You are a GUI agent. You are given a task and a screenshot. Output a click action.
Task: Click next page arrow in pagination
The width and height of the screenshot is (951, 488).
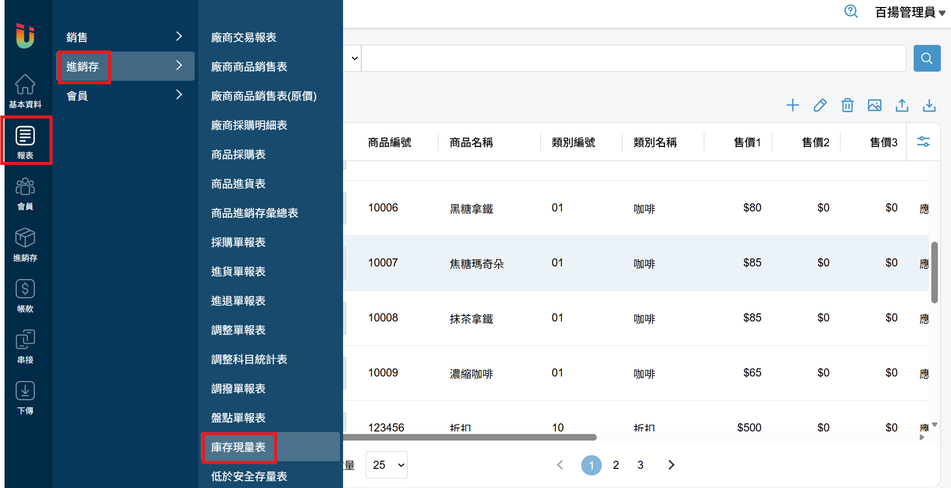click(671, 465)
